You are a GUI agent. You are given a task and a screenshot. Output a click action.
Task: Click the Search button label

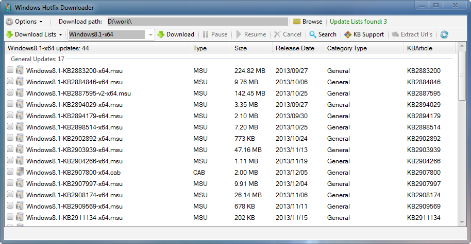click(x=327, y=34)
